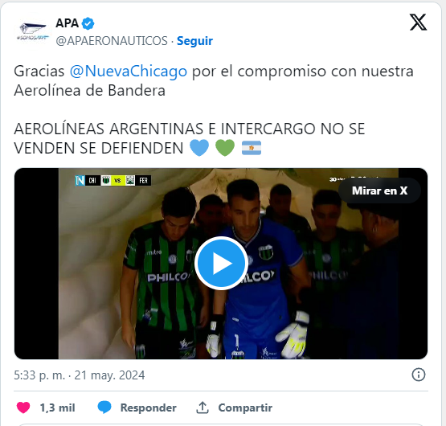Click the reply speech bubble icon
This screenshot has width=446, height=426.
pyautogui.click(x=104, y=408)
